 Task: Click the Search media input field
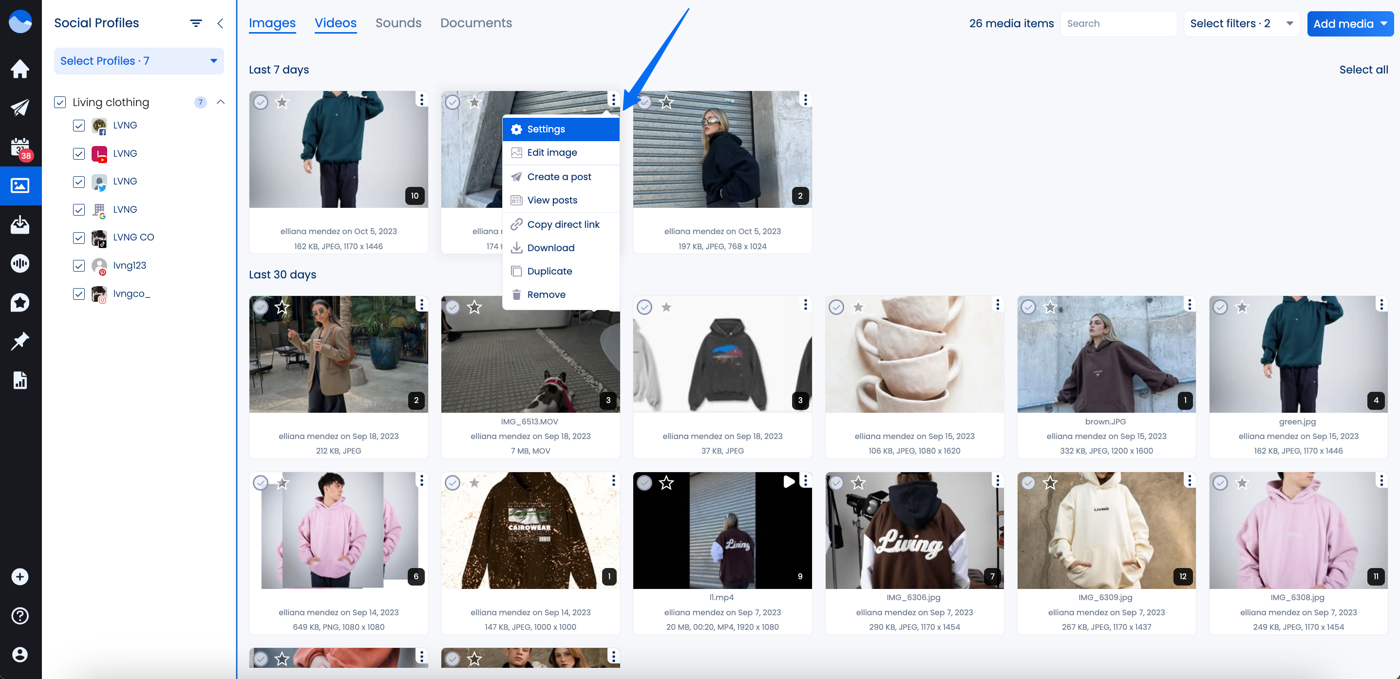pos(1118,23)
